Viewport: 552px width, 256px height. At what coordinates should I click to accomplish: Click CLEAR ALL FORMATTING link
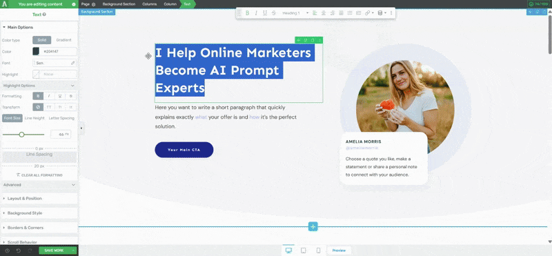(39, 175)
